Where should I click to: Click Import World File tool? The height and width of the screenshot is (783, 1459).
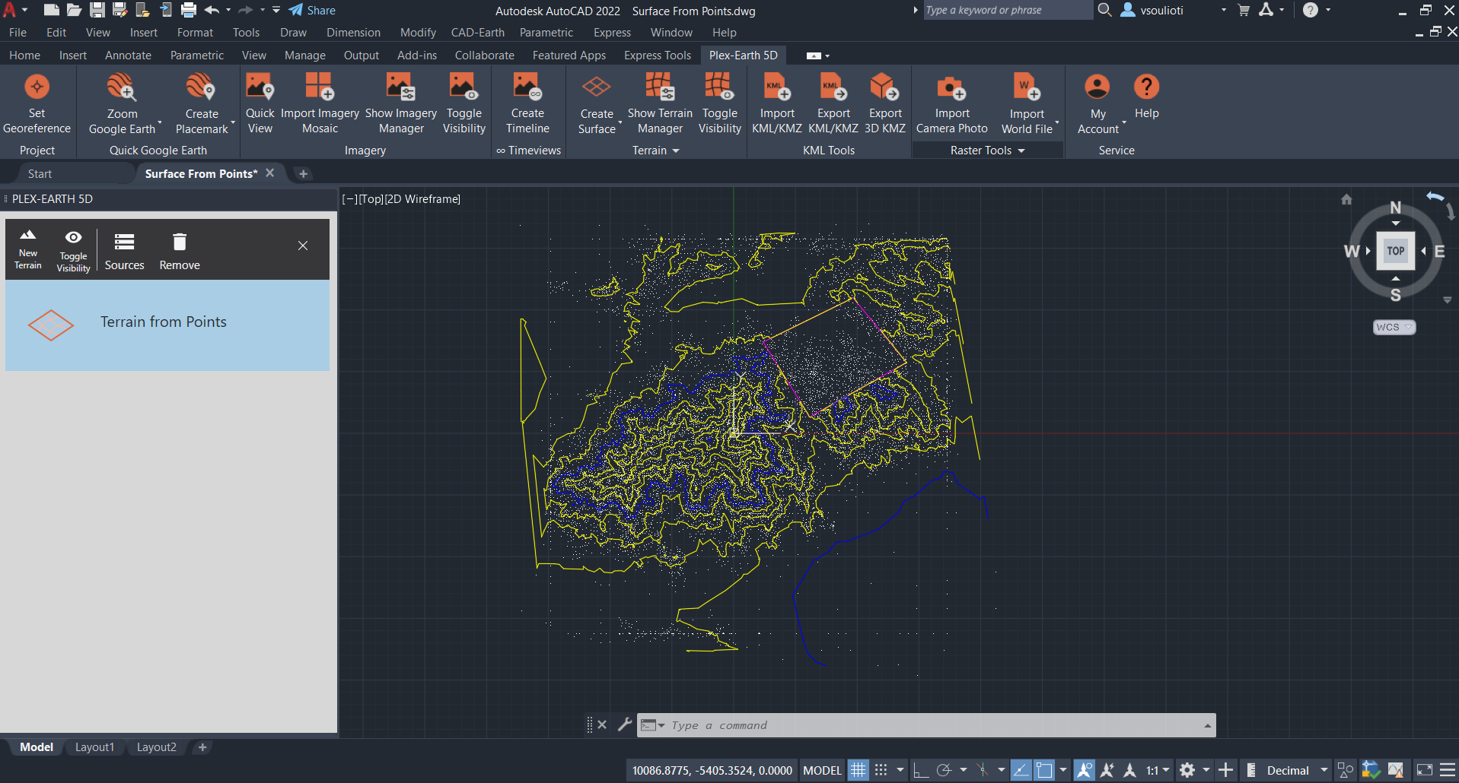(x=1027, y=104)
